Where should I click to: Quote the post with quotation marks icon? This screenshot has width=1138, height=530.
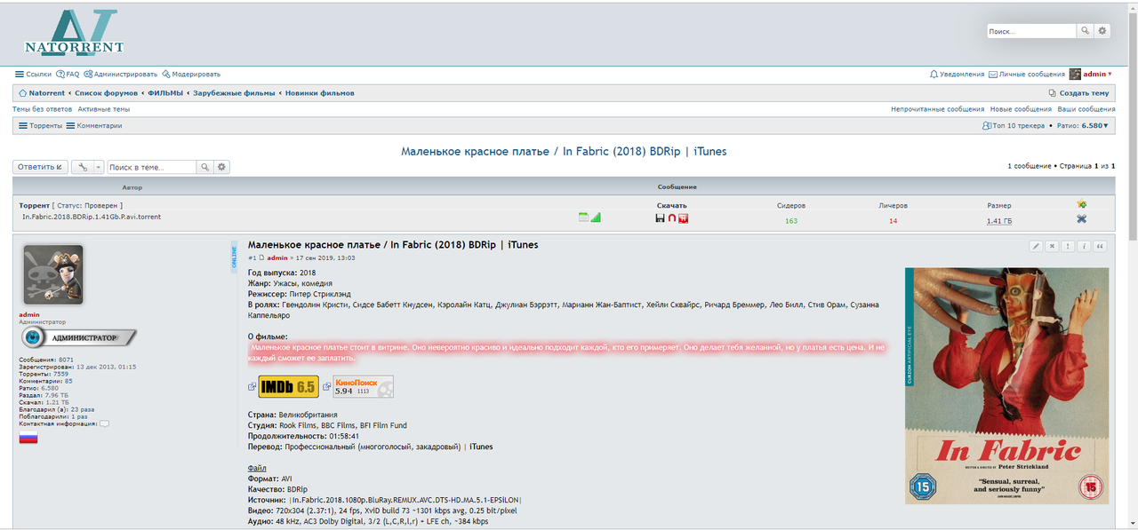click(x=1100, y=246)
